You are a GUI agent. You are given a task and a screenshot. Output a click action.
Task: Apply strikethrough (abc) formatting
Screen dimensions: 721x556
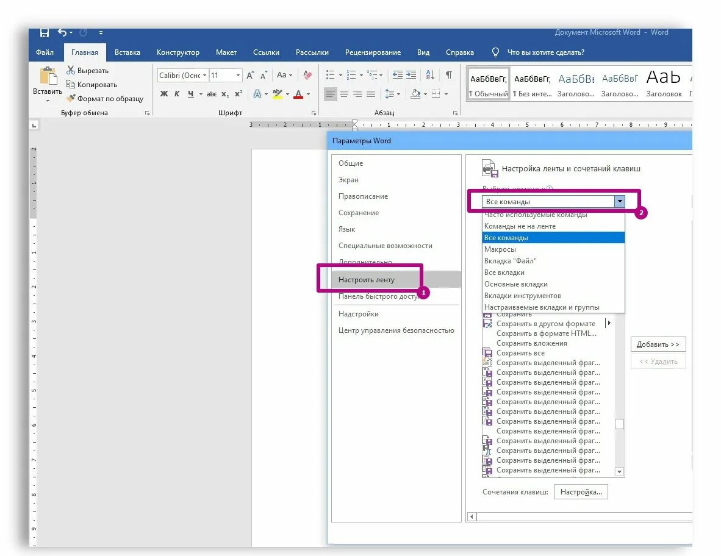[x=212, y=94]
